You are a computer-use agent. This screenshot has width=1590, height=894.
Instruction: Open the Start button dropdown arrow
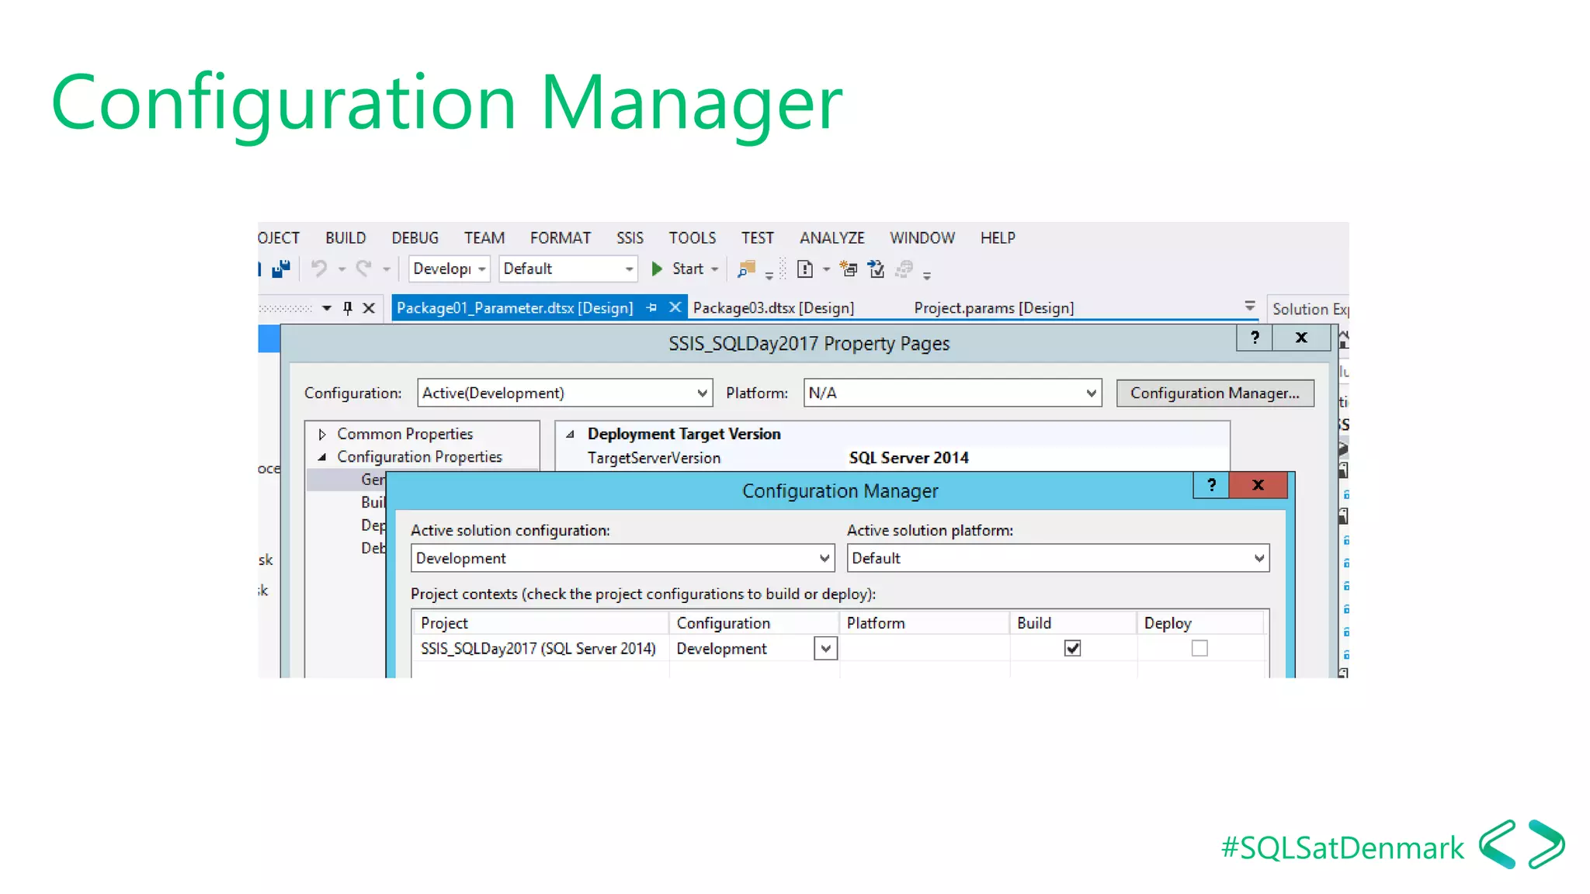(x=714, y=269)
